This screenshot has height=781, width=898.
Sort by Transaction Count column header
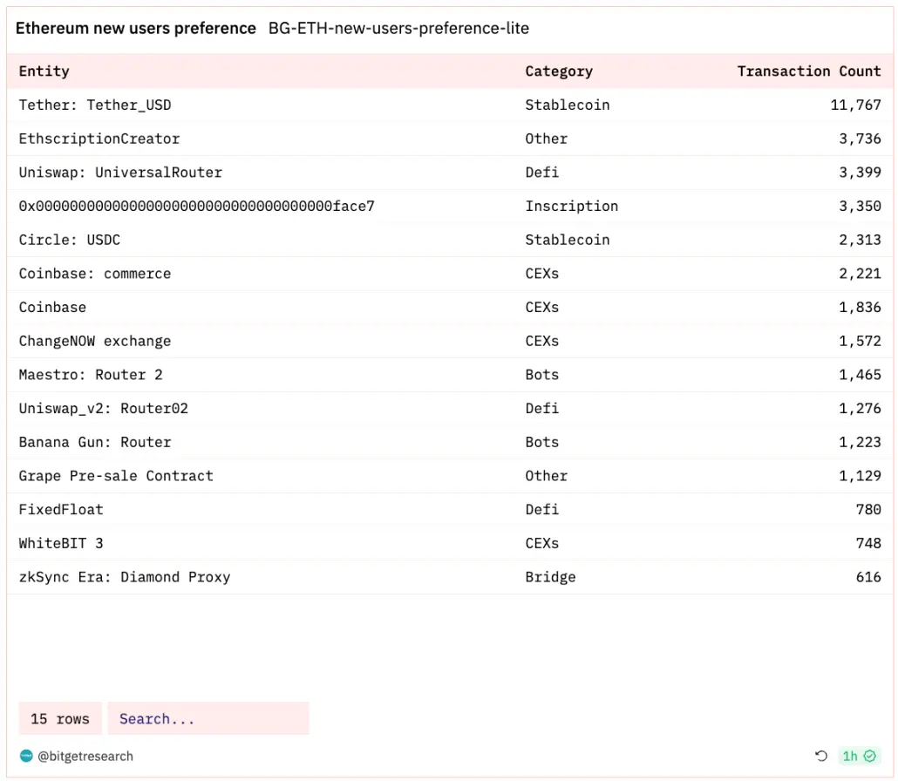808,71
